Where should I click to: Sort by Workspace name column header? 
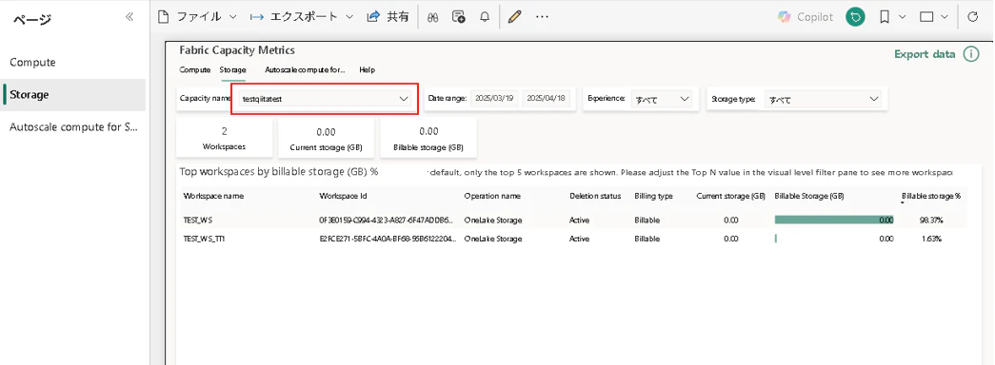point(213,196)
